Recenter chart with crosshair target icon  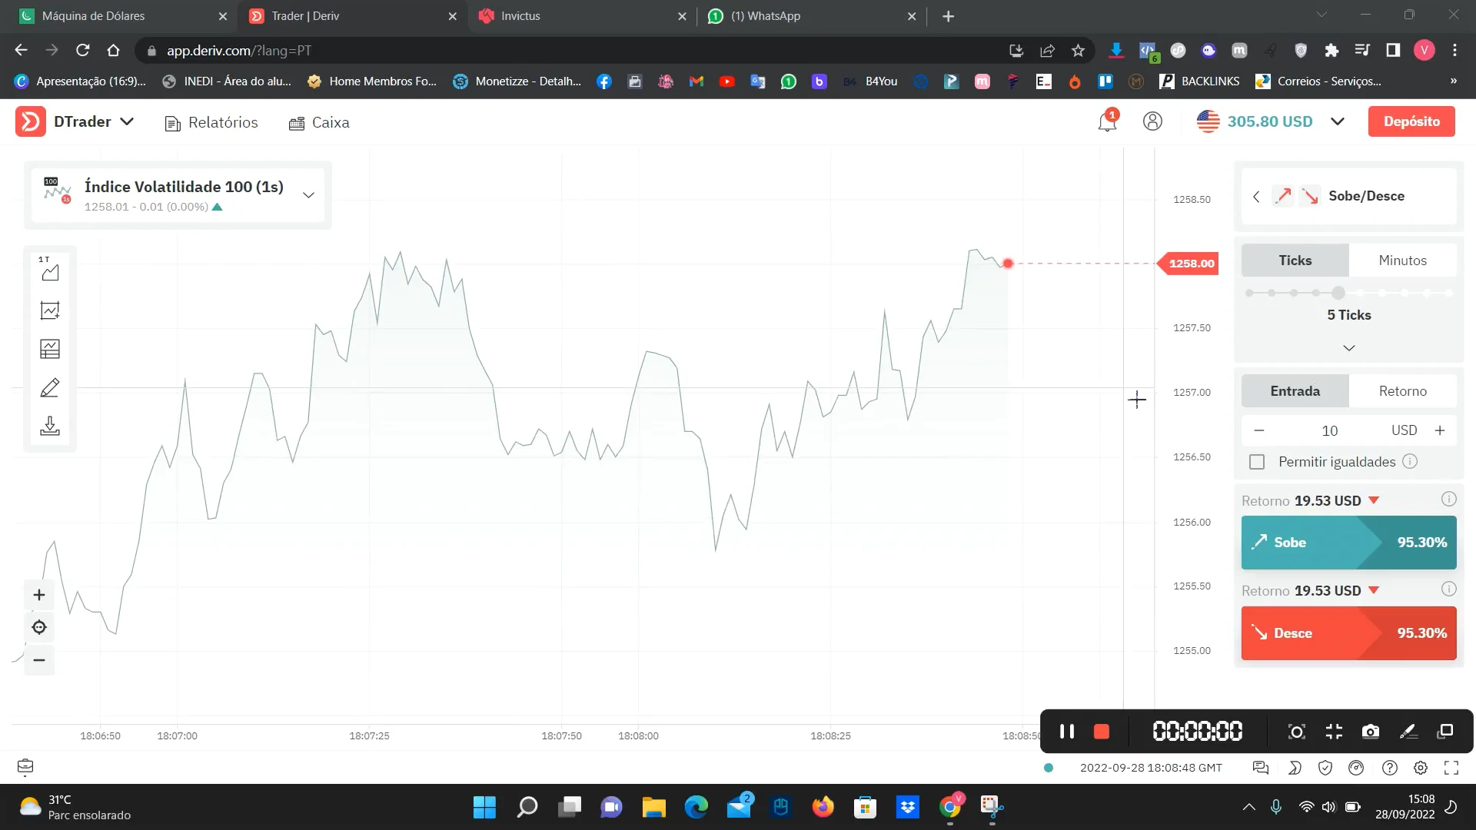coord(39,627)
